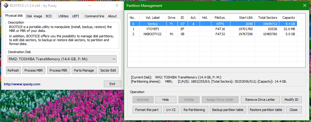311x122 pixels.
Task: Click the M: drive letter cell
Action: [172, 34]
